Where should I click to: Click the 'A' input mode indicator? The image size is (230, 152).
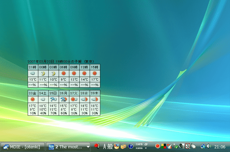105,146
